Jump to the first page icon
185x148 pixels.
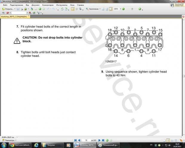(75, 140)
